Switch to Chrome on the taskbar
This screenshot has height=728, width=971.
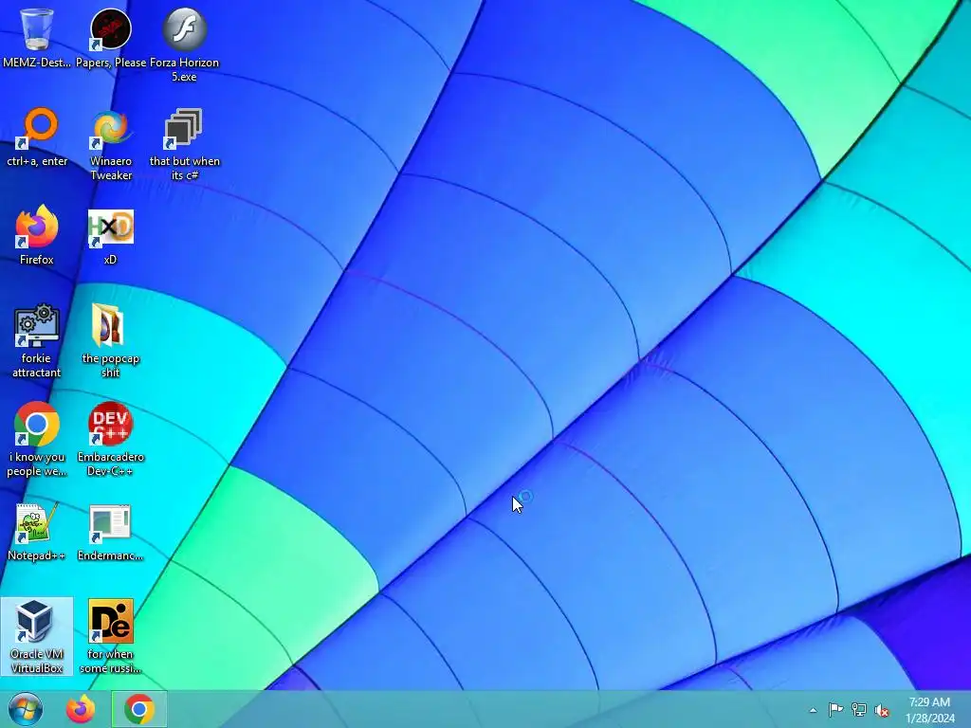tap(139, 709)
